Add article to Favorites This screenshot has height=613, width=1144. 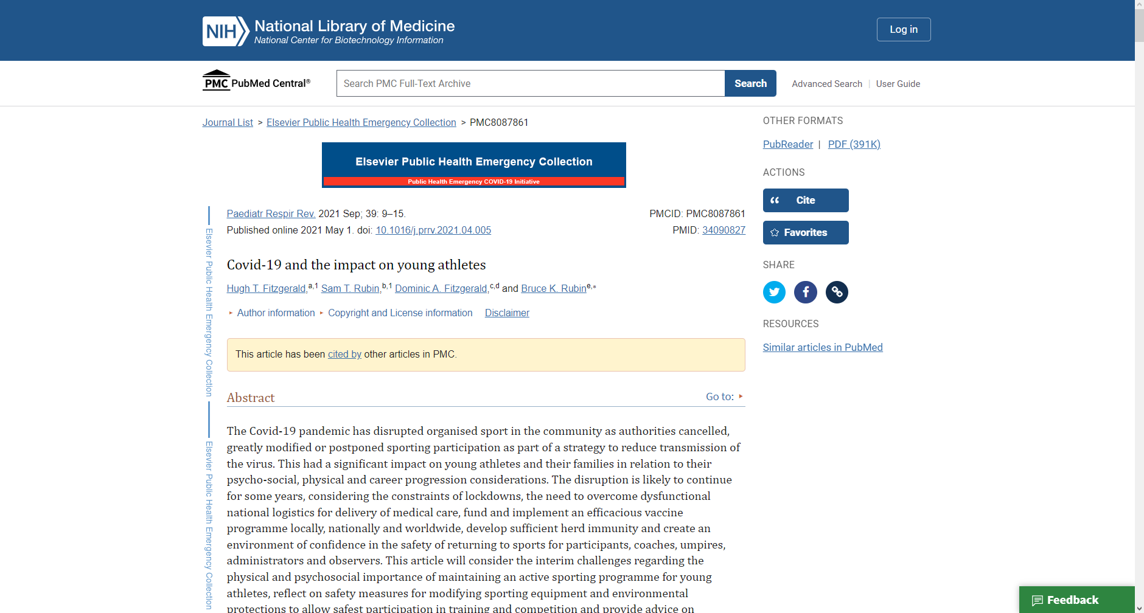click(805, 232)
